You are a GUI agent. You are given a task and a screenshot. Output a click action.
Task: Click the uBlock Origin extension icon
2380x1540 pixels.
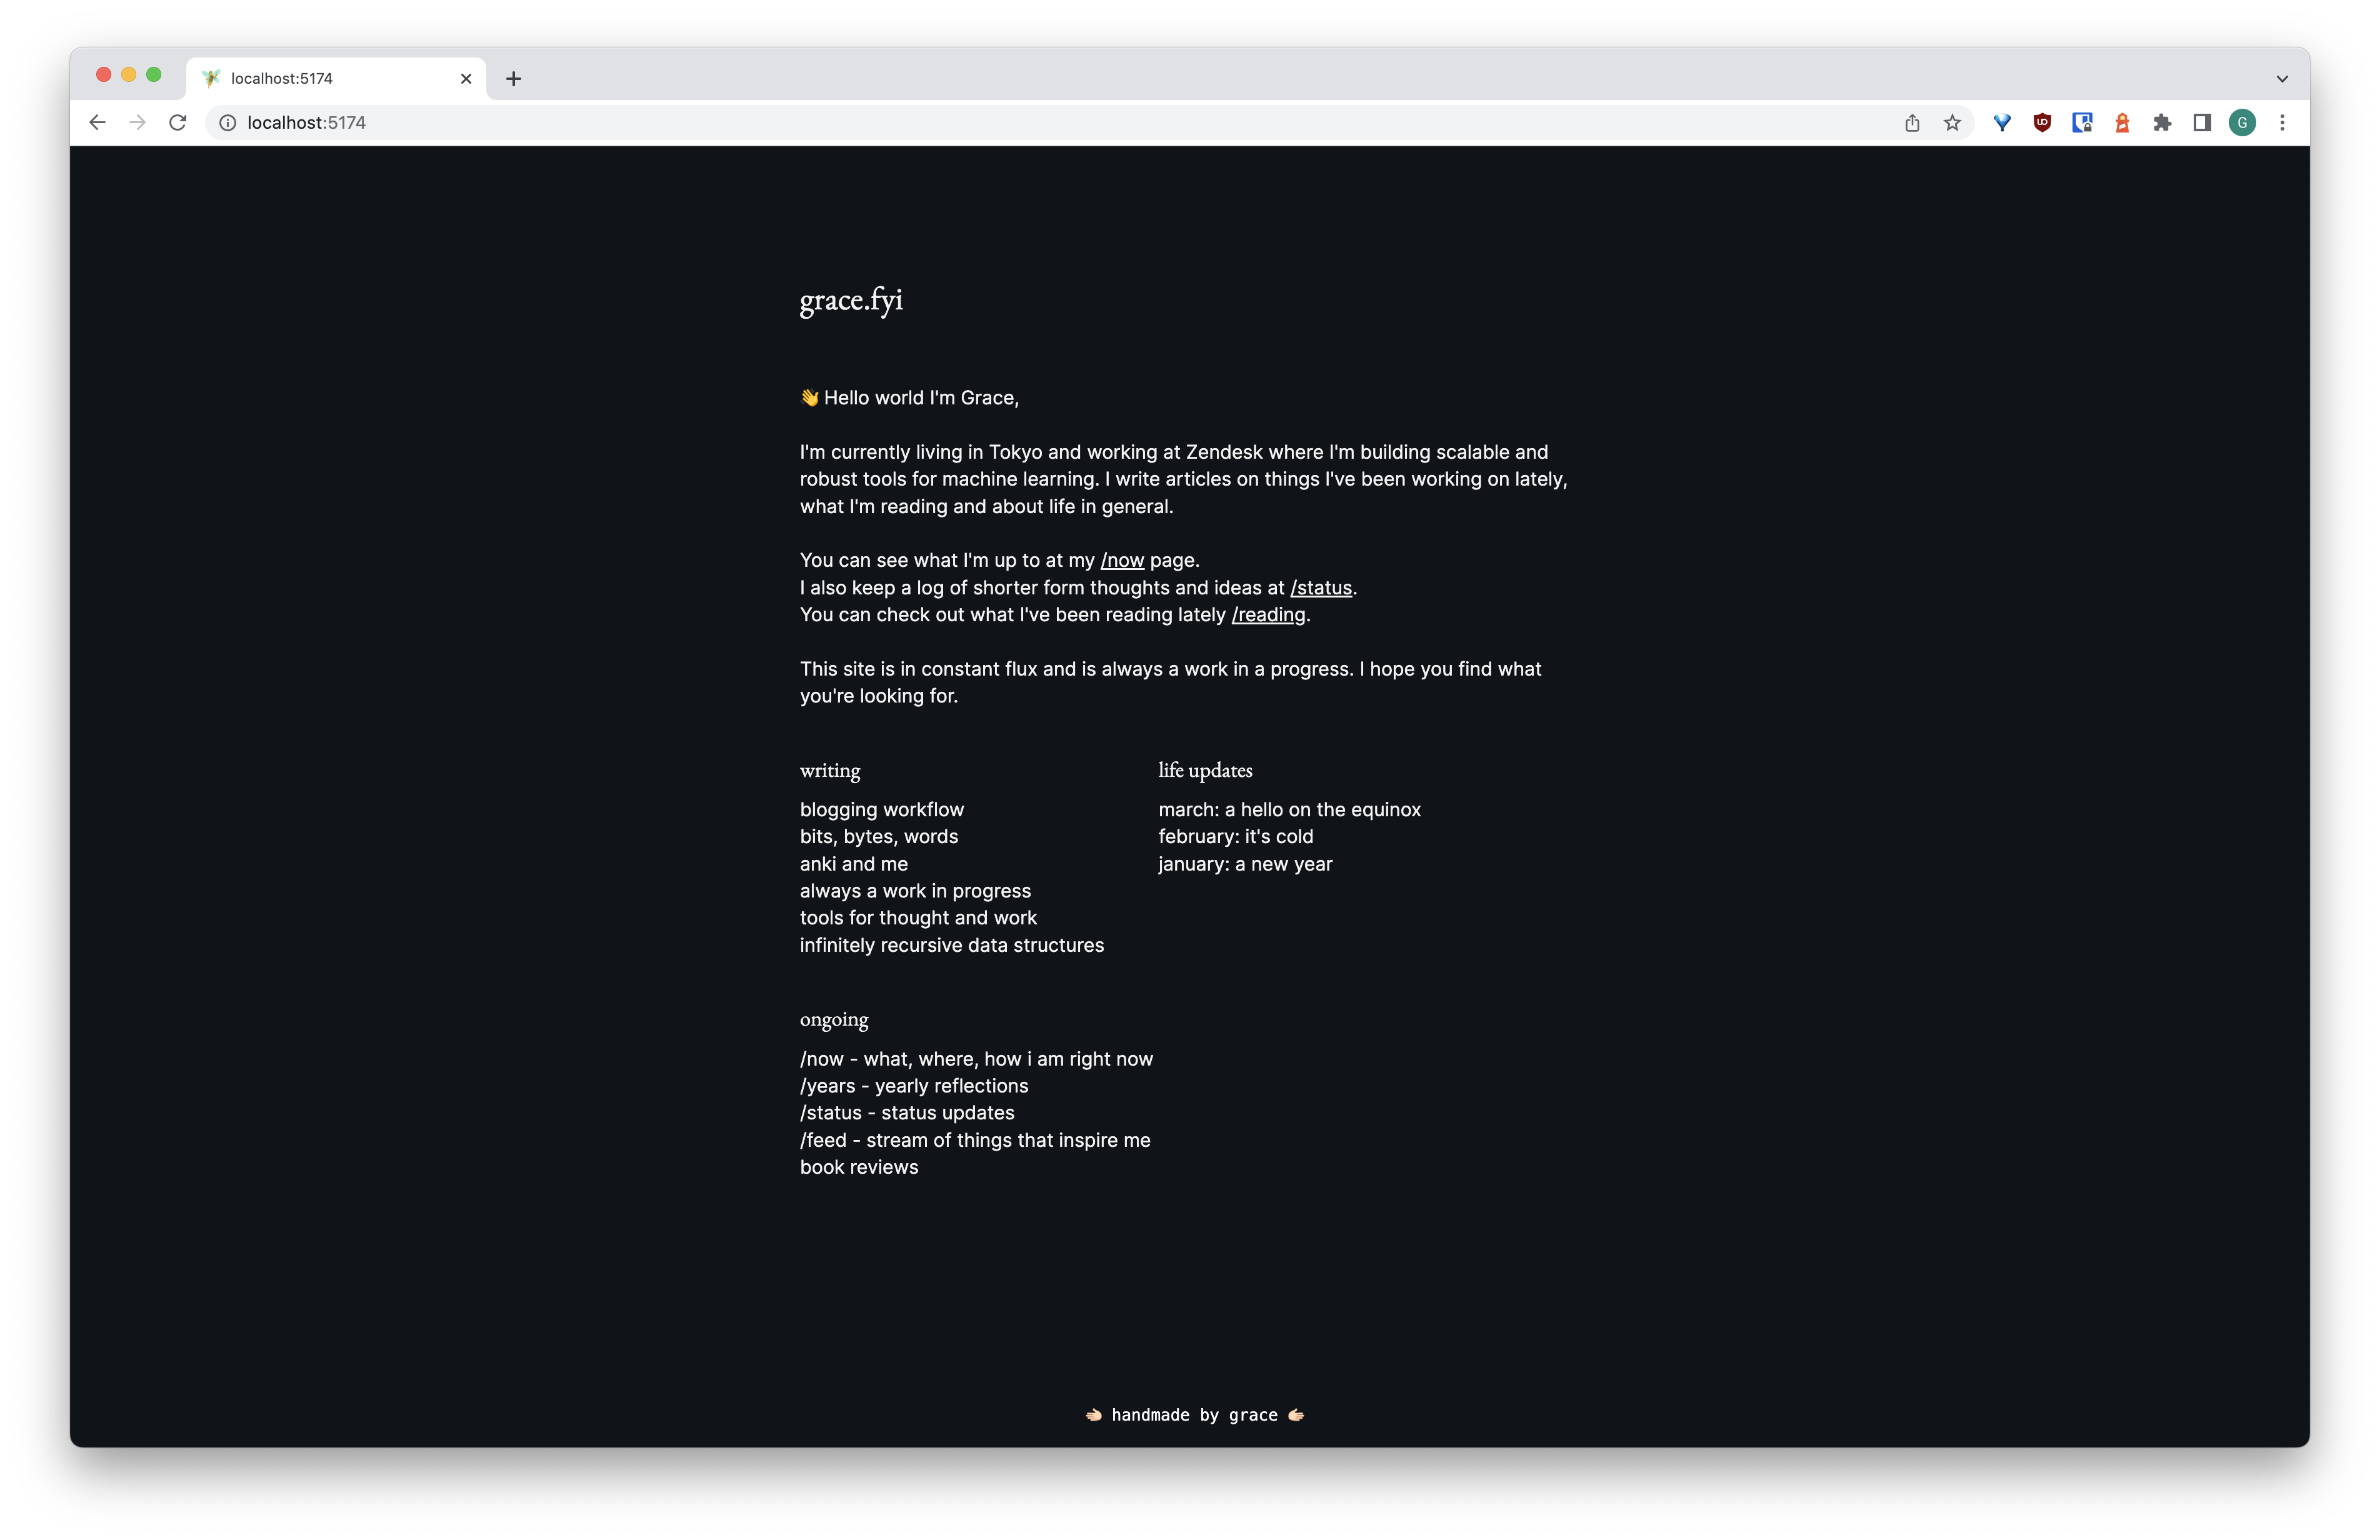click(2042, 123)
